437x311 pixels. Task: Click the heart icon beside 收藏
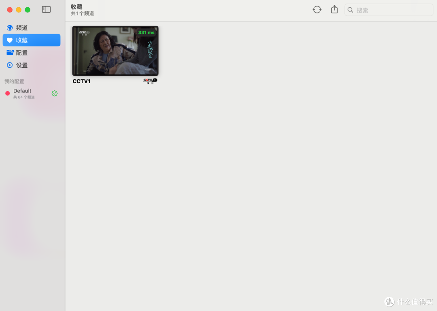[x=9, y=40]
